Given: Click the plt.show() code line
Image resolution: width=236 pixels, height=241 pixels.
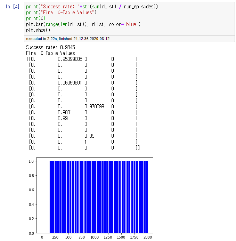Looking at the screenshot, I should point(38,30).
